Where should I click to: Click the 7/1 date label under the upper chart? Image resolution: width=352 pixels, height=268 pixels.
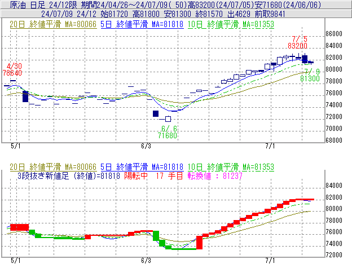(270, 146)
